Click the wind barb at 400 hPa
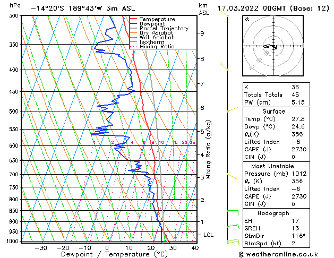The width and height of the screenshot is (334, 258). (x=224, y=66)
